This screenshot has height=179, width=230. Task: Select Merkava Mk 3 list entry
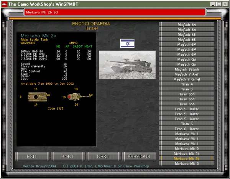tap(187, 163)
